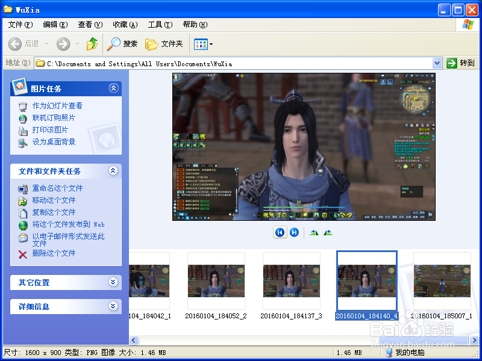Click the copy file icon
This screenshot has width=482, height=361.
click(x=23, y=213)
